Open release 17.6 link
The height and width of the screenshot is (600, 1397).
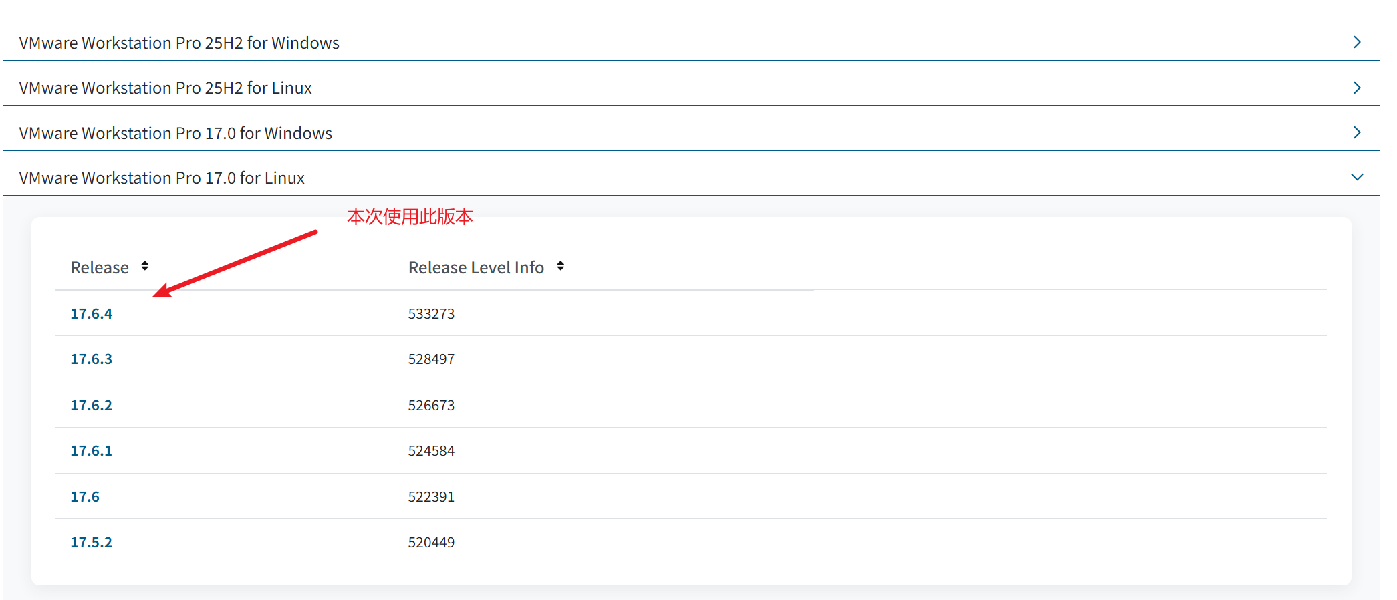click(85, 496)
